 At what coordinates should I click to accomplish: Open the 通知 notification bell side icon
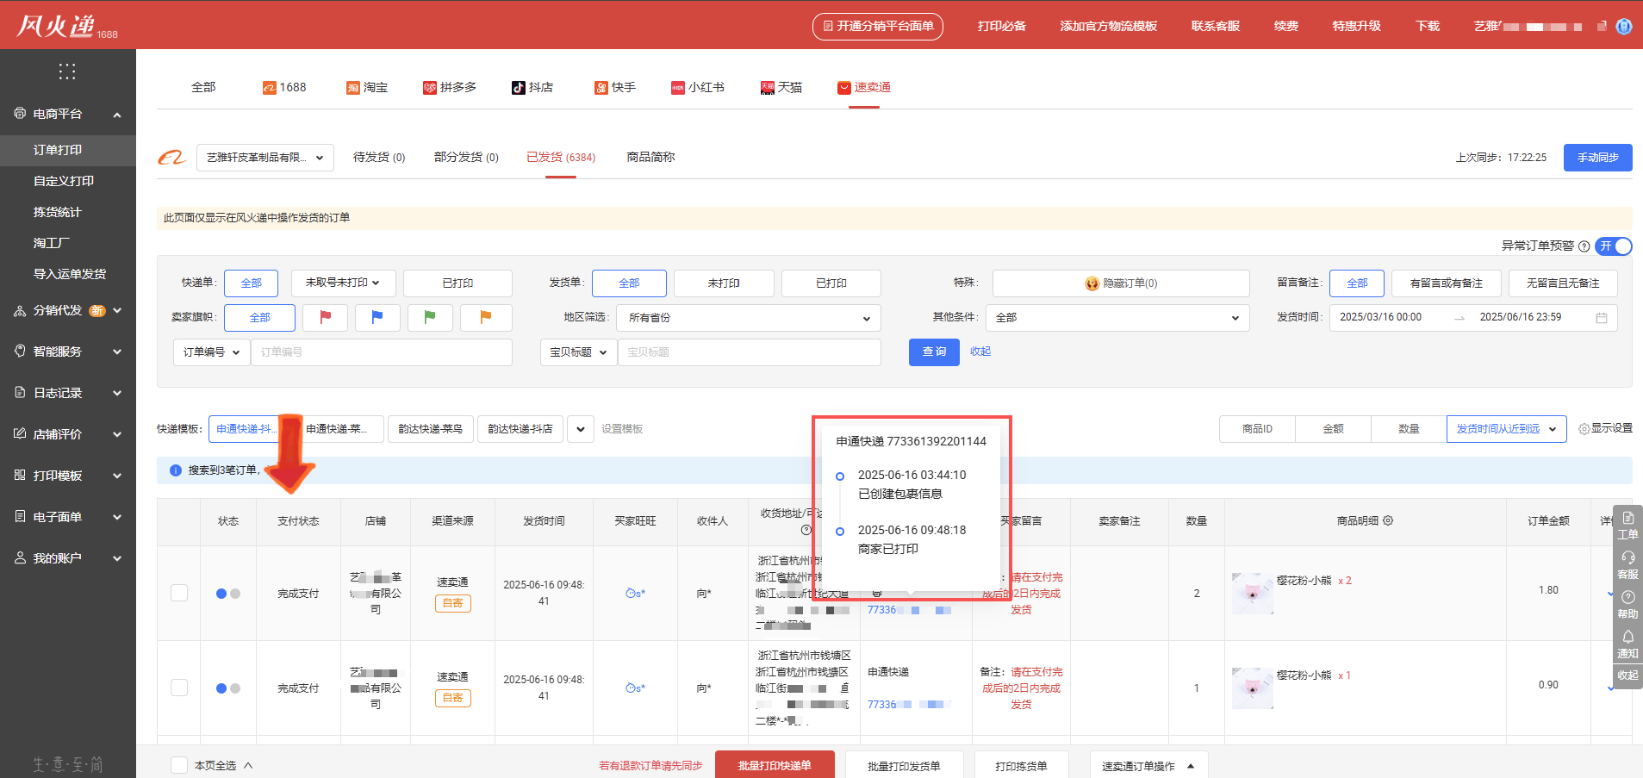tap(1627, 644)
